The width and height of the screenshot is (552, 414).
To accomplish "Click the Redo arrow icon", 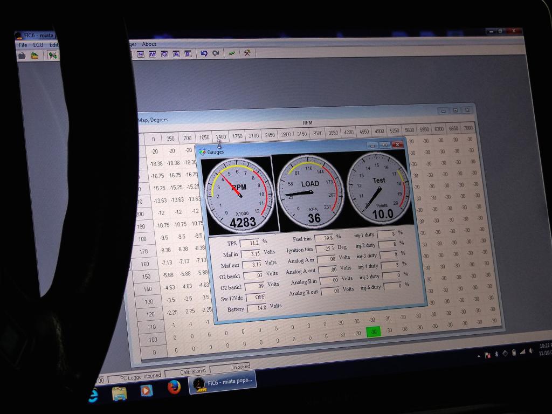I will 216,53.
